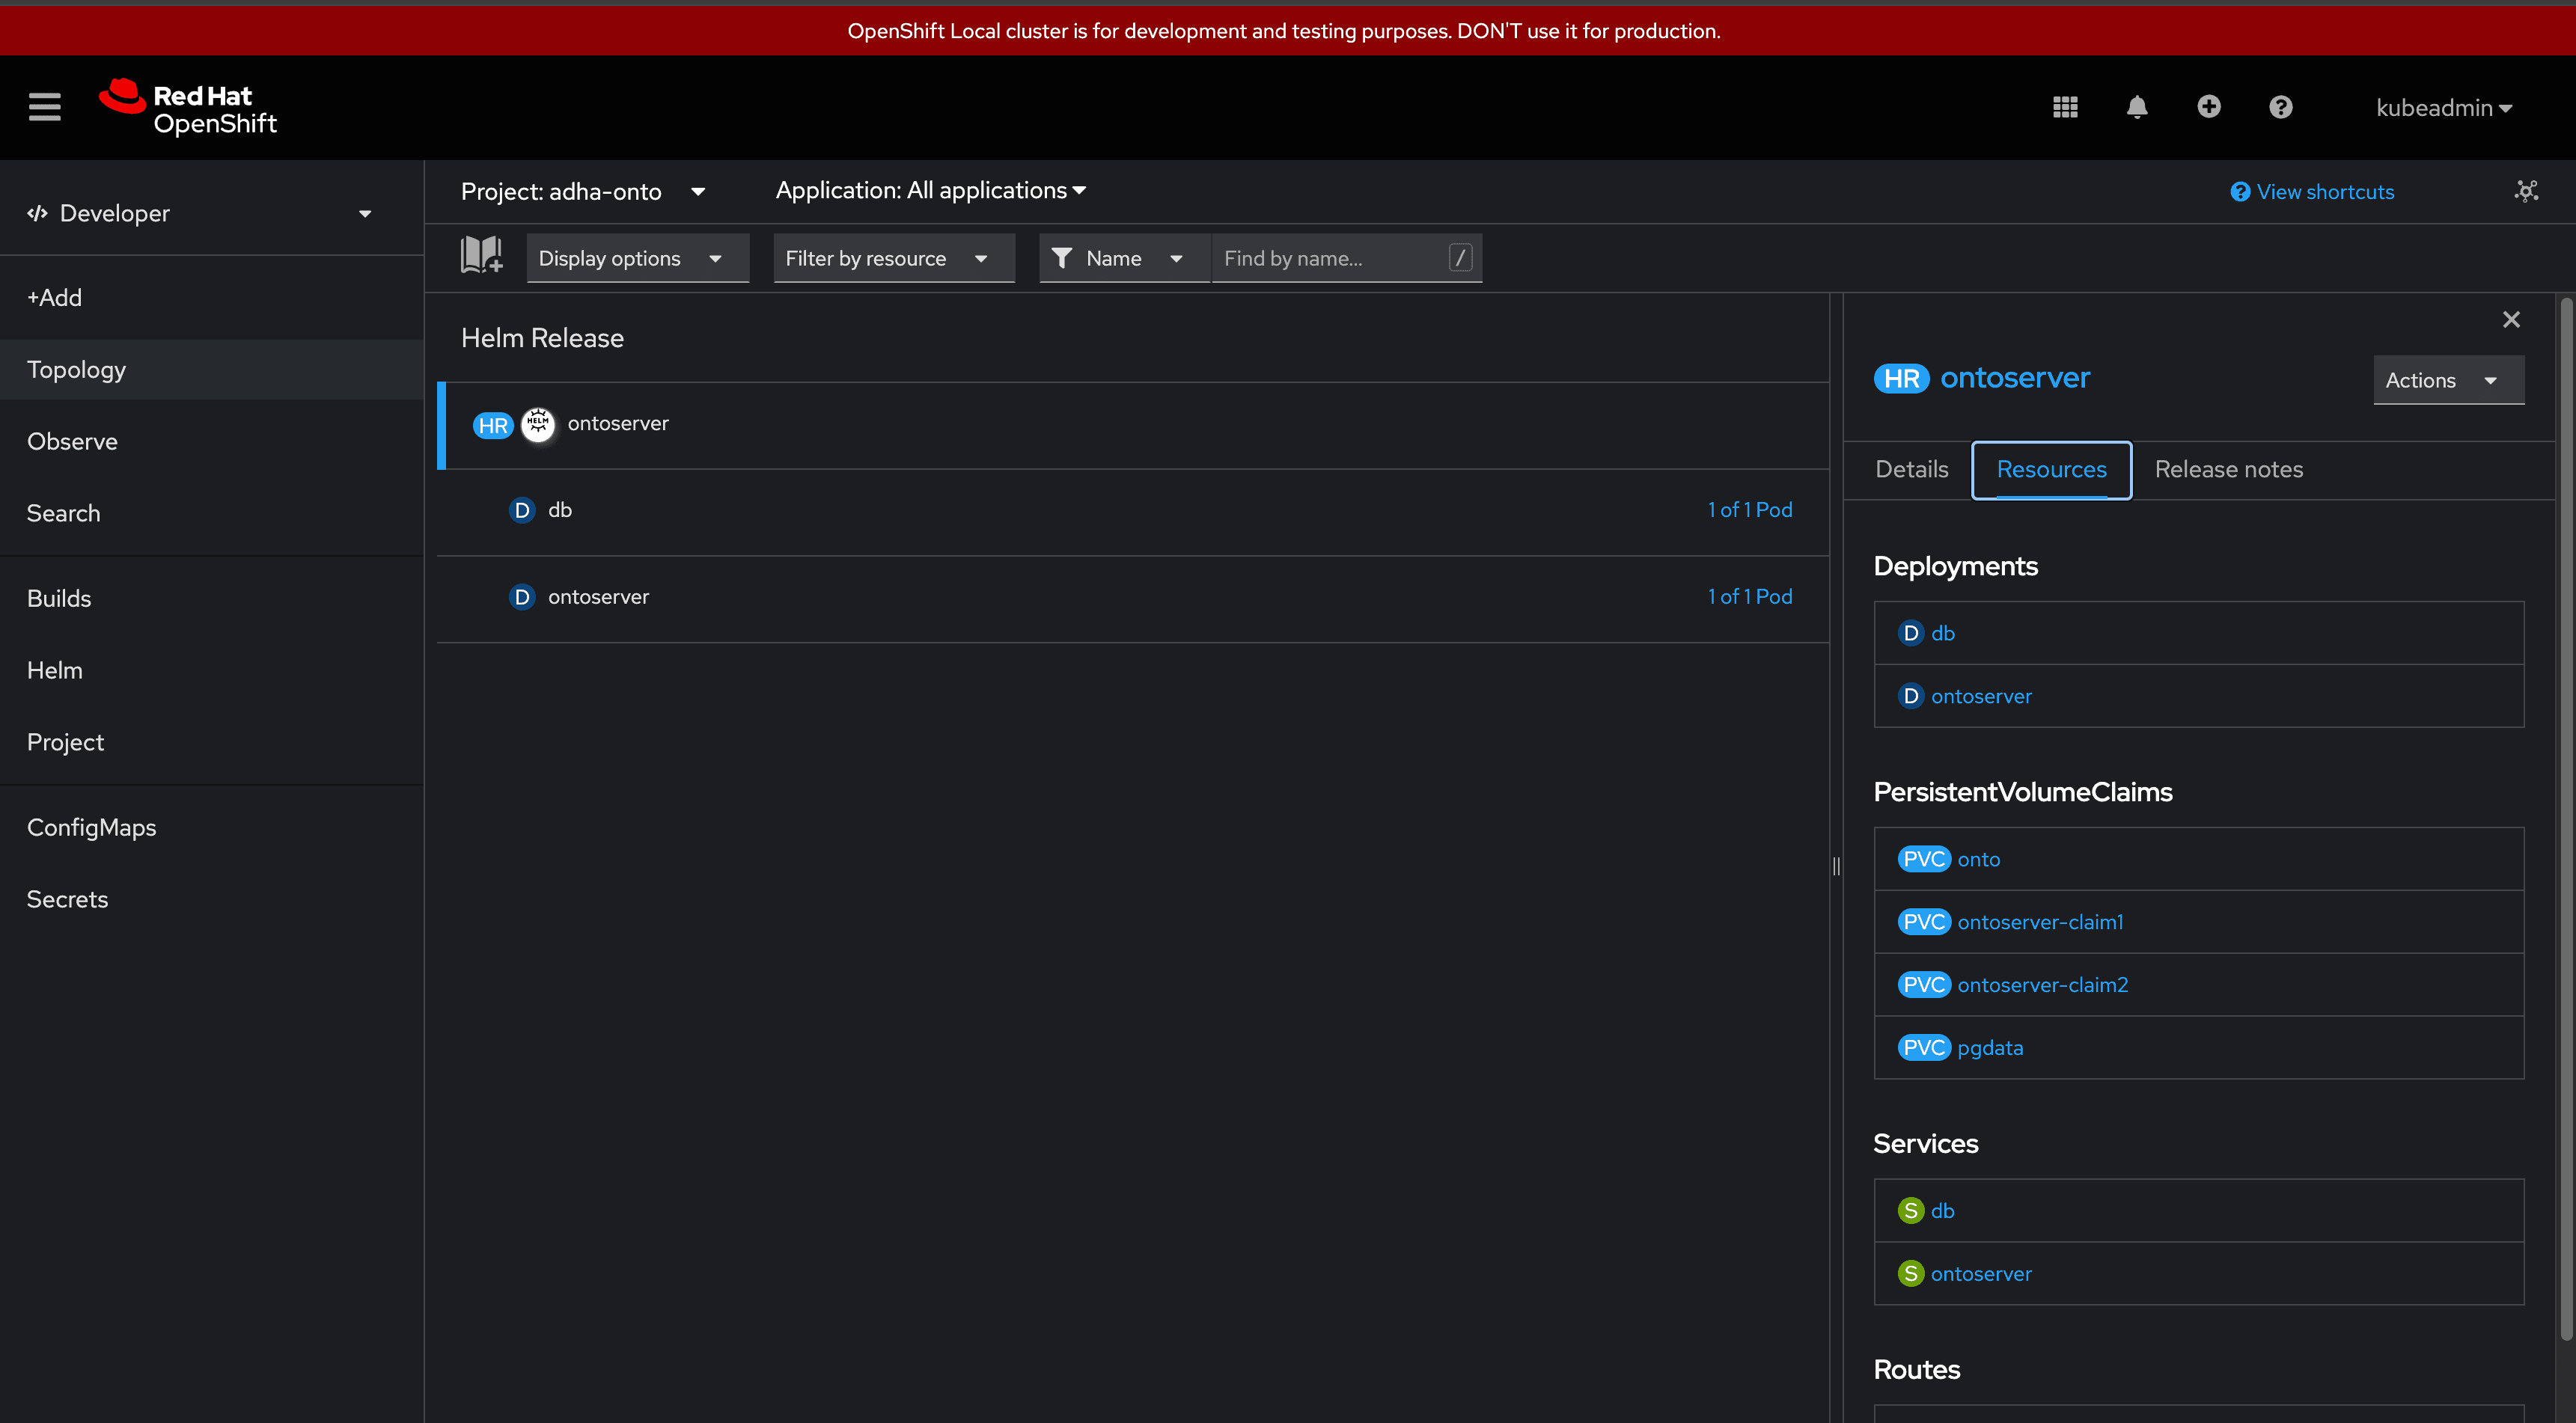Click the PVC badge beside onto
This screenshot has height=1423, width=2576.
tap(1924, 859)
